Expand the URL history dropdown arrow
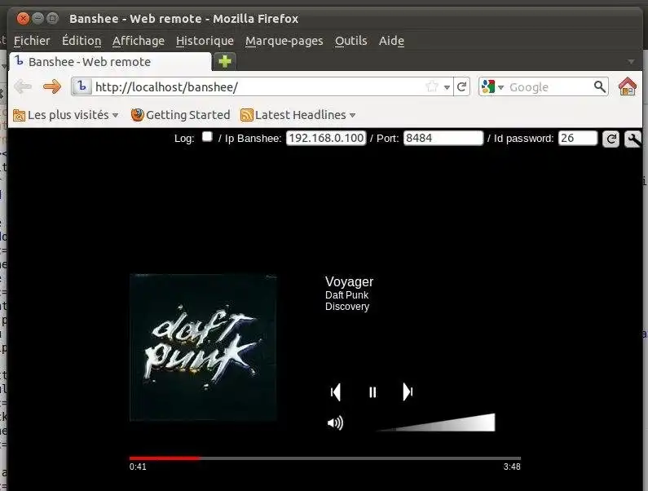 (447, 87)
